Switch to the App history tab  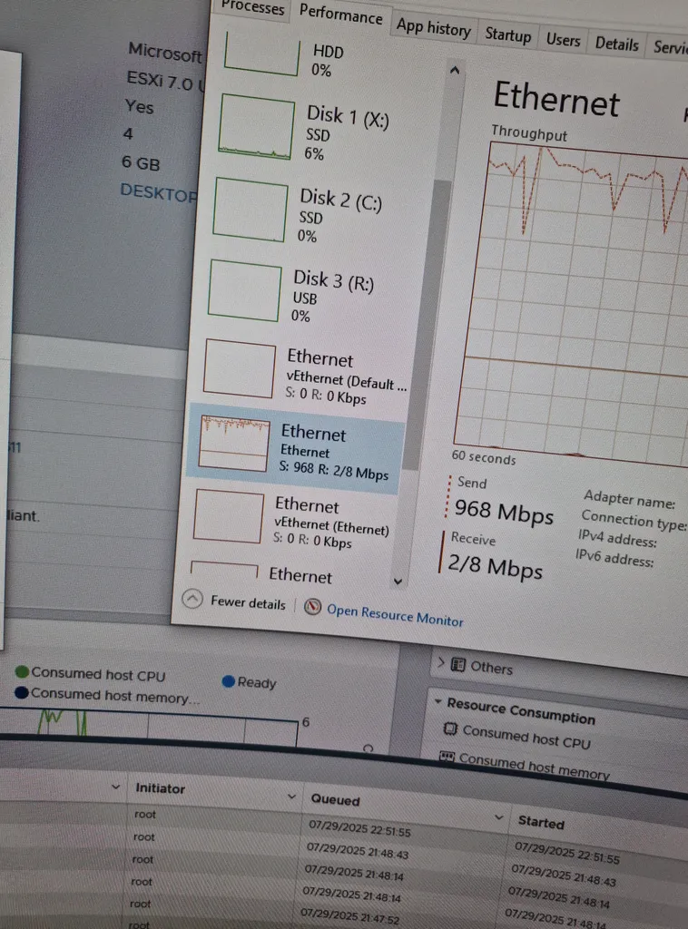click(x=433, y=28)
